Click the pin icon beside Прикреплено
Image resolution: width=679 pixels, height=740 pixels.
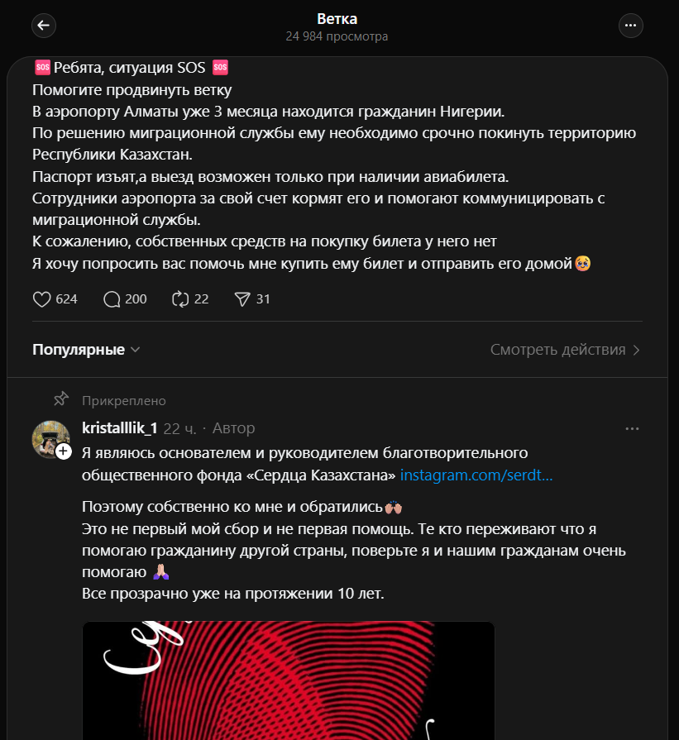point(60,400)
